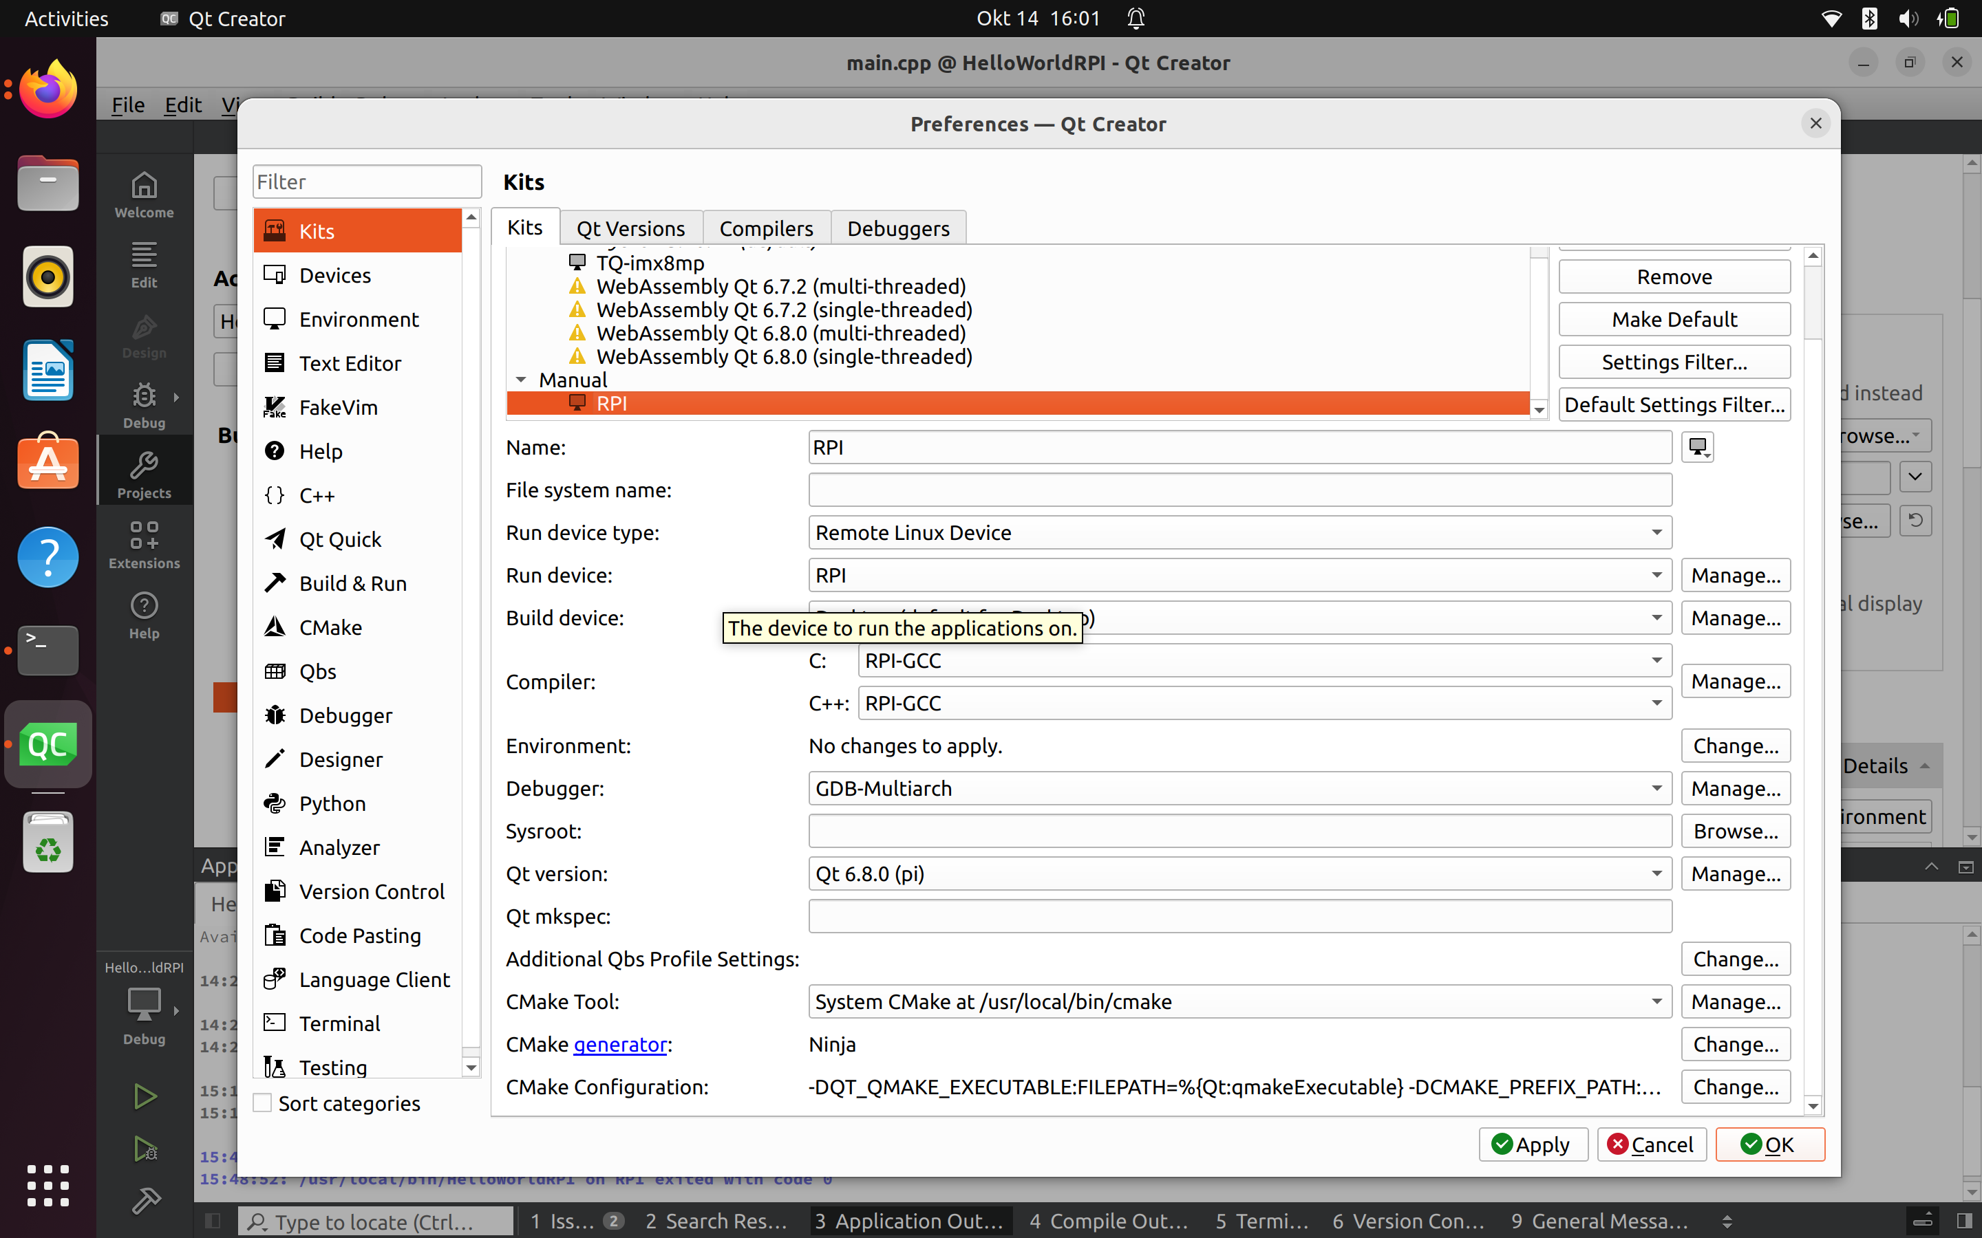Viewport: 1982px width, 1238px height.
Task: Select Text Editor category
Action: pyautogui.click(x=358, y=362)
